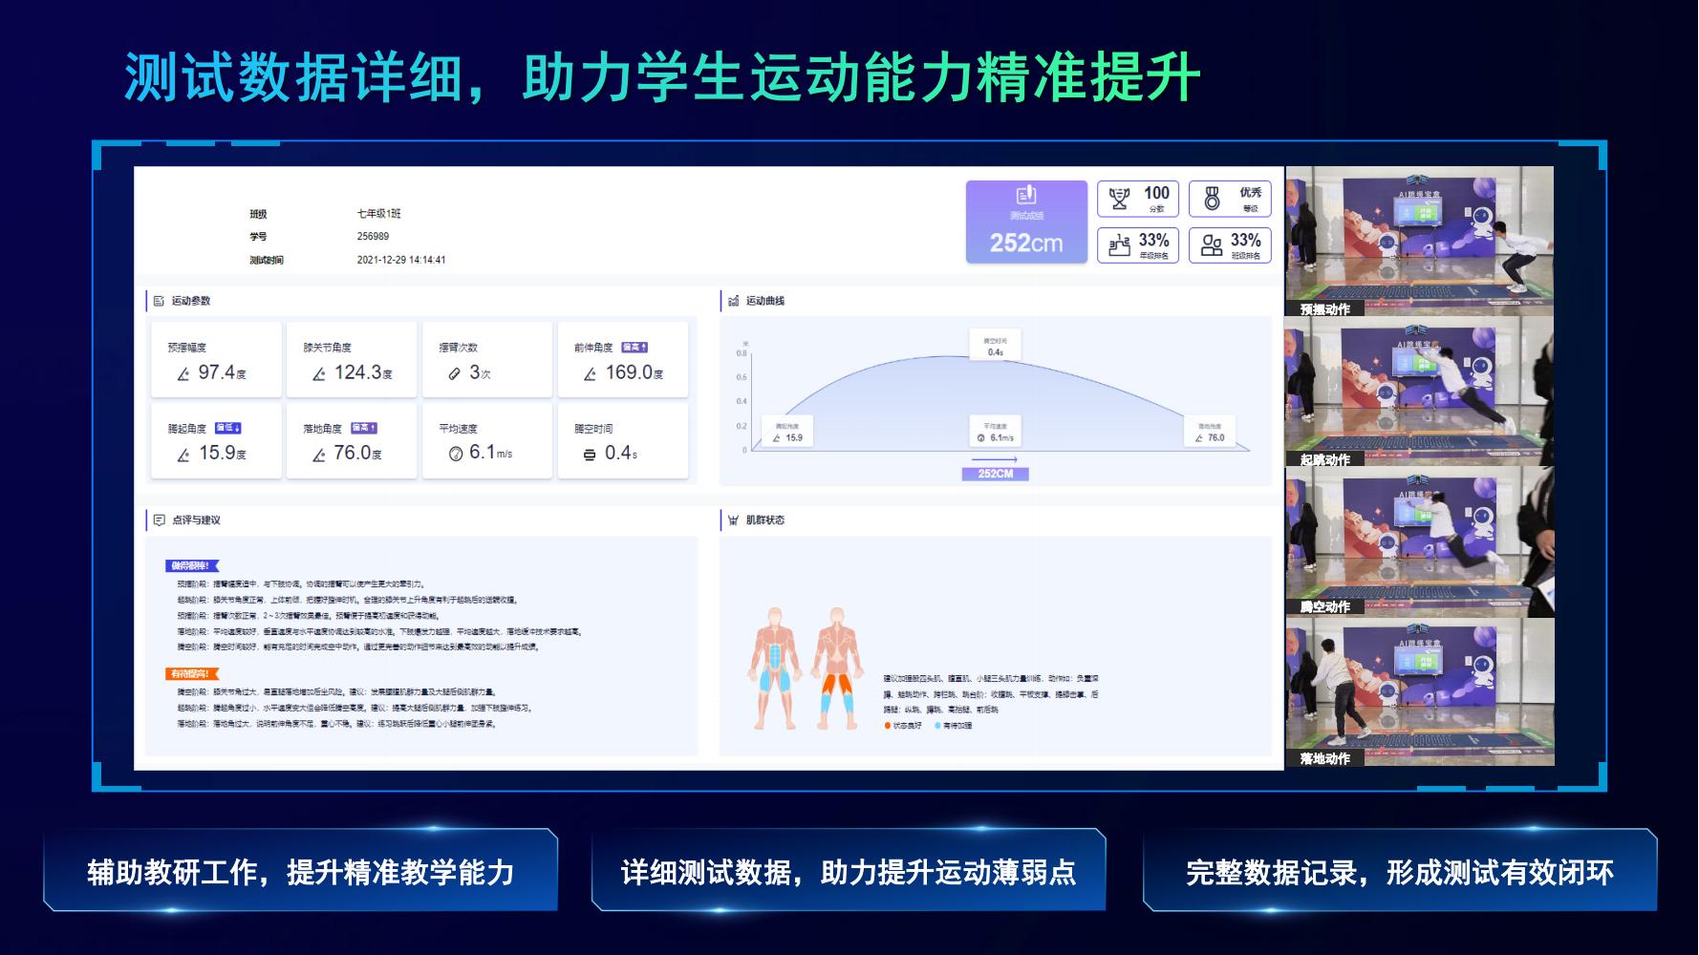This screenshot has width=1699, height=955.
Task: Click the orange 有待提高! tag
Action: [x=192, y=674]
